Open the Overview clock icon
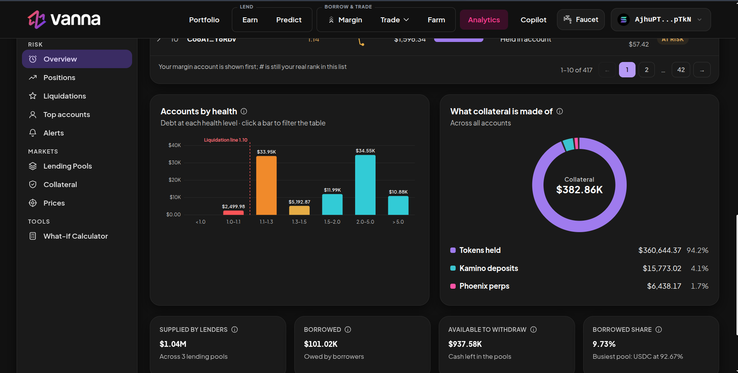 [33, 59]
